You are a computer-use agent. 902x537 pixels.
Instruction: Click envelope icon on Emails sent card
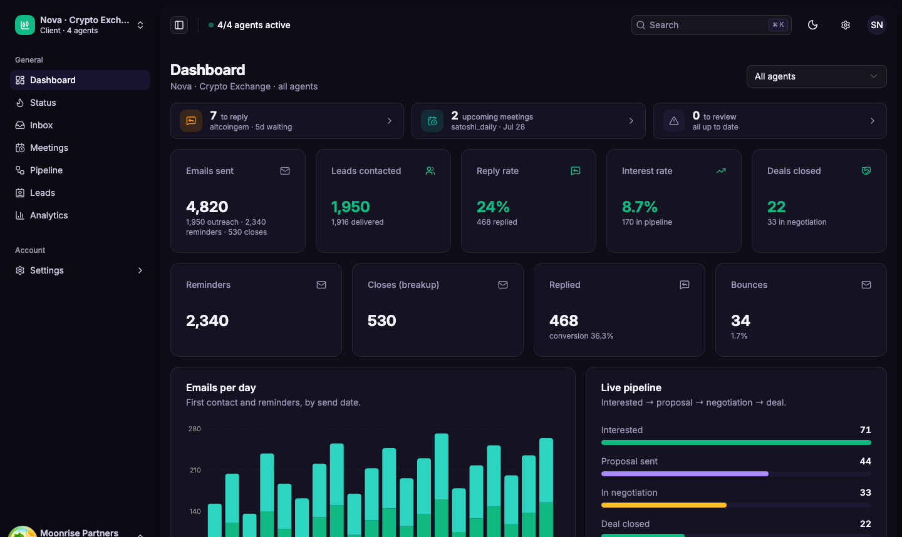(x=285, y=171)
